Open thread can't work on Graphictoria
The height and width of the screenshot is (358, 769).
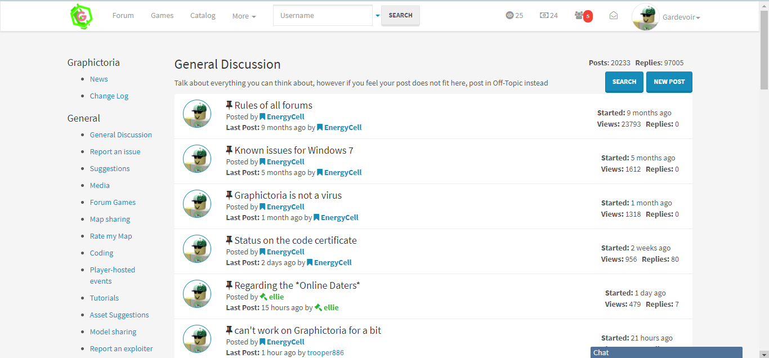tap(307, 330)
